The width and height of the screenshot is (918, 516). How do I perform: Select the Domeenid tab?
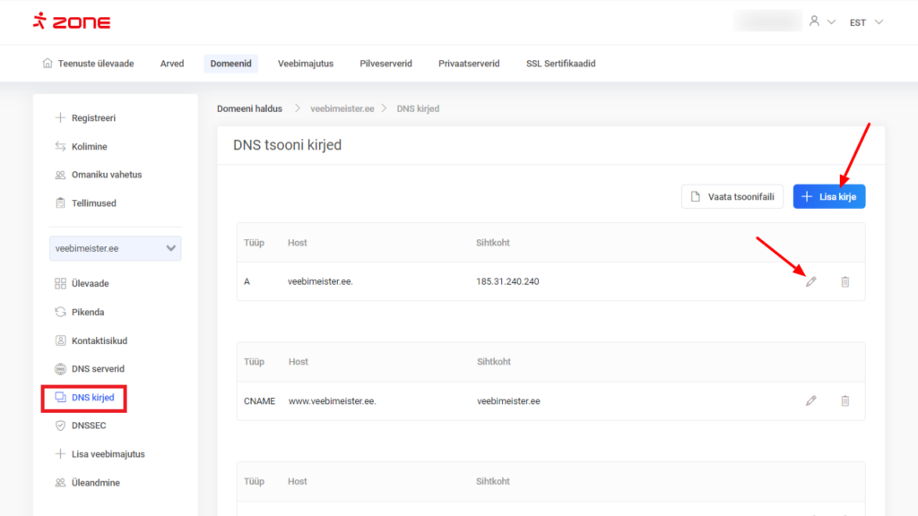pyautogui.click(x=230, y=64)
